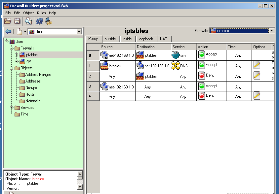
Task: Open the File menu
Action: coord(8,13)
